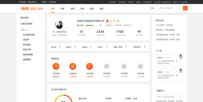Screen dimensions: 203x102
Task: Expand 最近使用 chevron in sidebar
Action: coord(40,18)
